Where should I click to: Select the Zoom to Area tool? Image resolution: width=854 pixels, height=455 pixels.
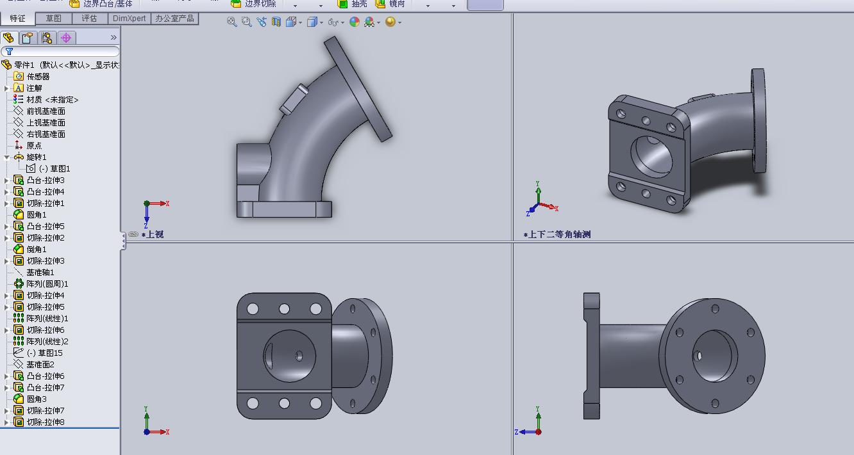pos(247,22)
